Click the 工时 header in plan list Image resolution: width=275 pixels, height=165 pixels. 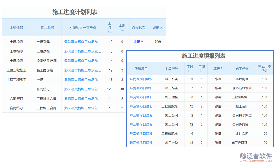109,28
